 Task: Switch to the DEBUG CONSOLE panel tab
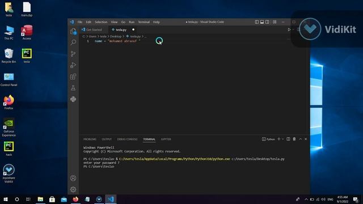(127, 139)
